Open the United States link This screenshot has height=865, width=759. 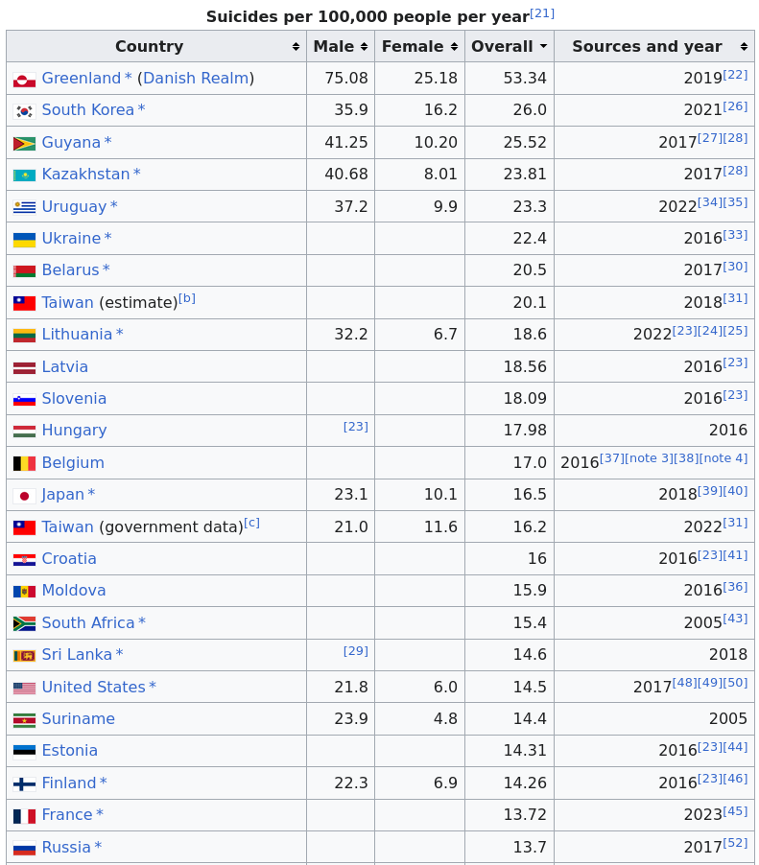[93, 688]
